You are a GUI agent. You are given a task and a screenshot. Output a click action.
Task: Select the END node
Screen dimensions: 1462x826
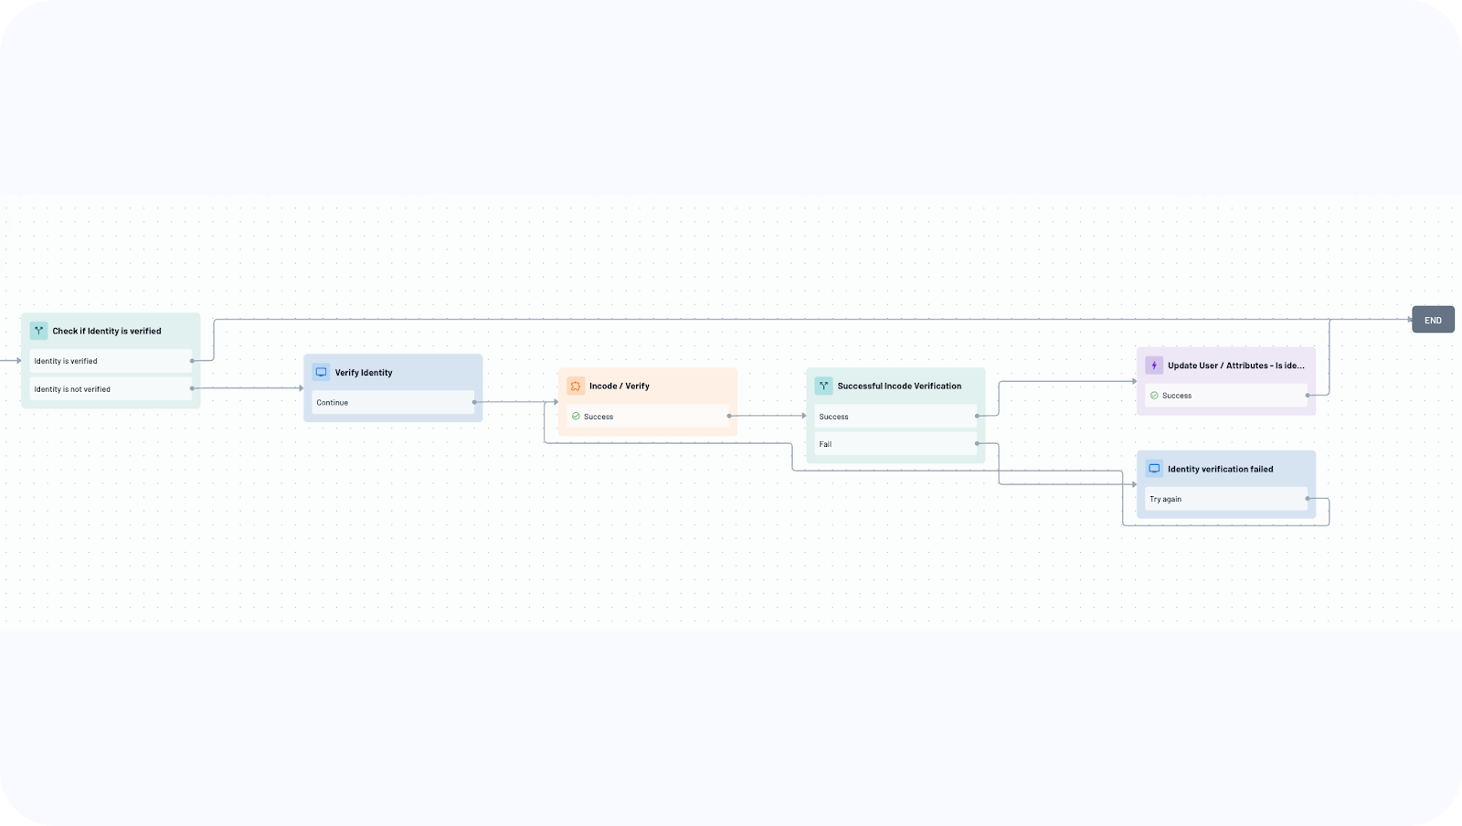[1433, 320]
